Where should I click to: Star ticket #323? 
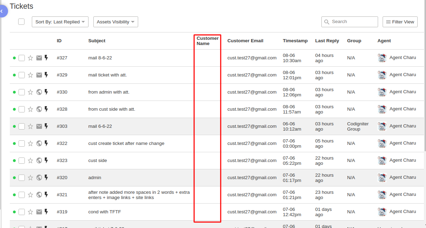(30, 161)
